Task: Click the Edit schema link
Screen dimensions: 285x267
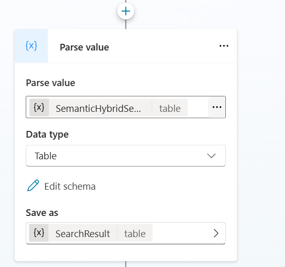Action: [70, 186]
